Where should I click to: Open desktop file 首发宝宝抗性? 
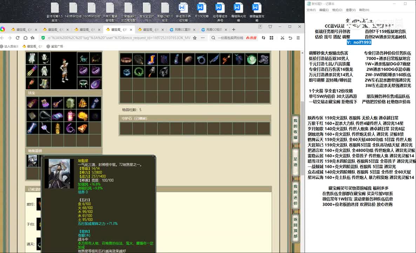(x=147, y=12)
